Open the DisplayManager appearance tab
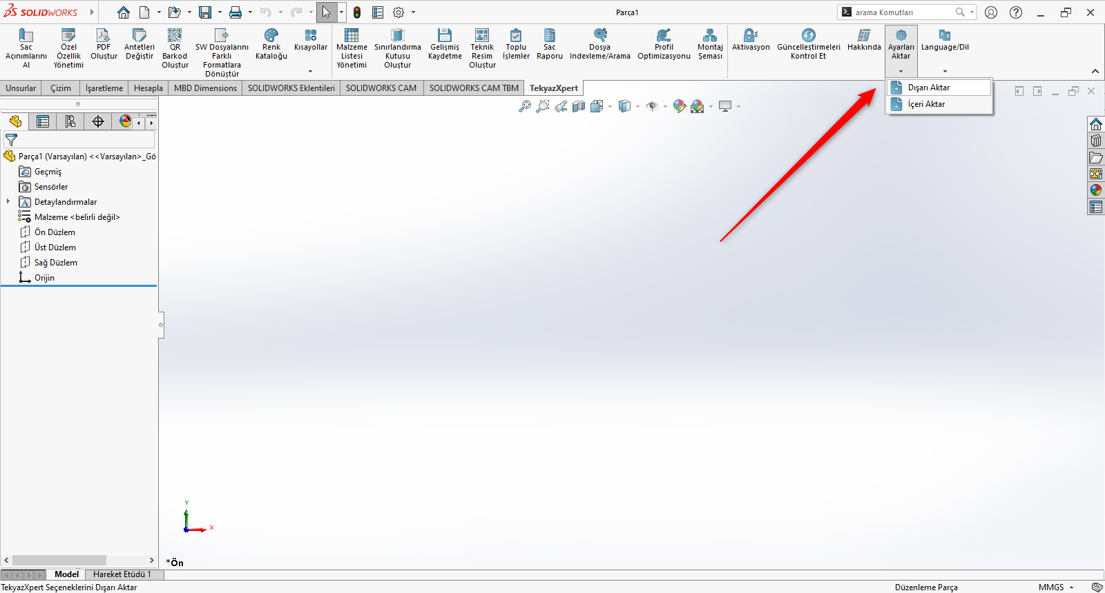 tap(125, 122)
